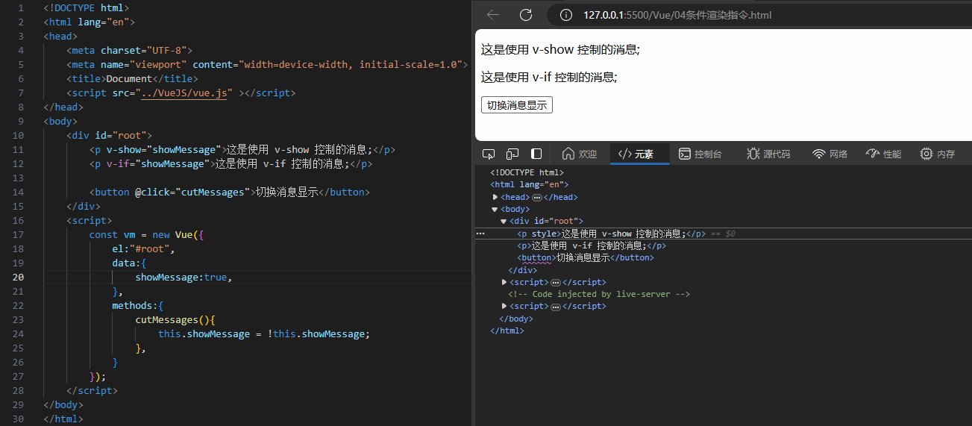Activate the inspect element picker icon
This screenshot has height=426, width=972.
click(489, 154)
